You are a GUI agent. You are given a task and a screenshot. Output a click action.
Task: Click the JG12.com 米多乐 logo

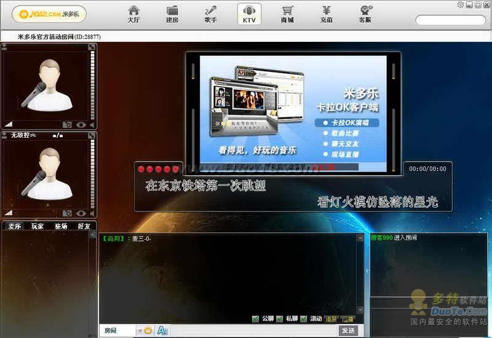(x=49, y=14)
